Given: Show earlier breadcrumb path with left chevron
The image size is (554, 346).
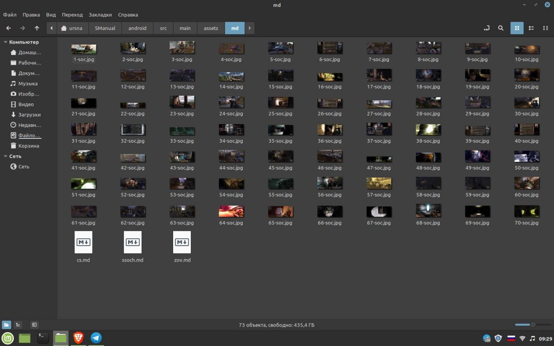Looking at the screenshot, I should point(52,28).
